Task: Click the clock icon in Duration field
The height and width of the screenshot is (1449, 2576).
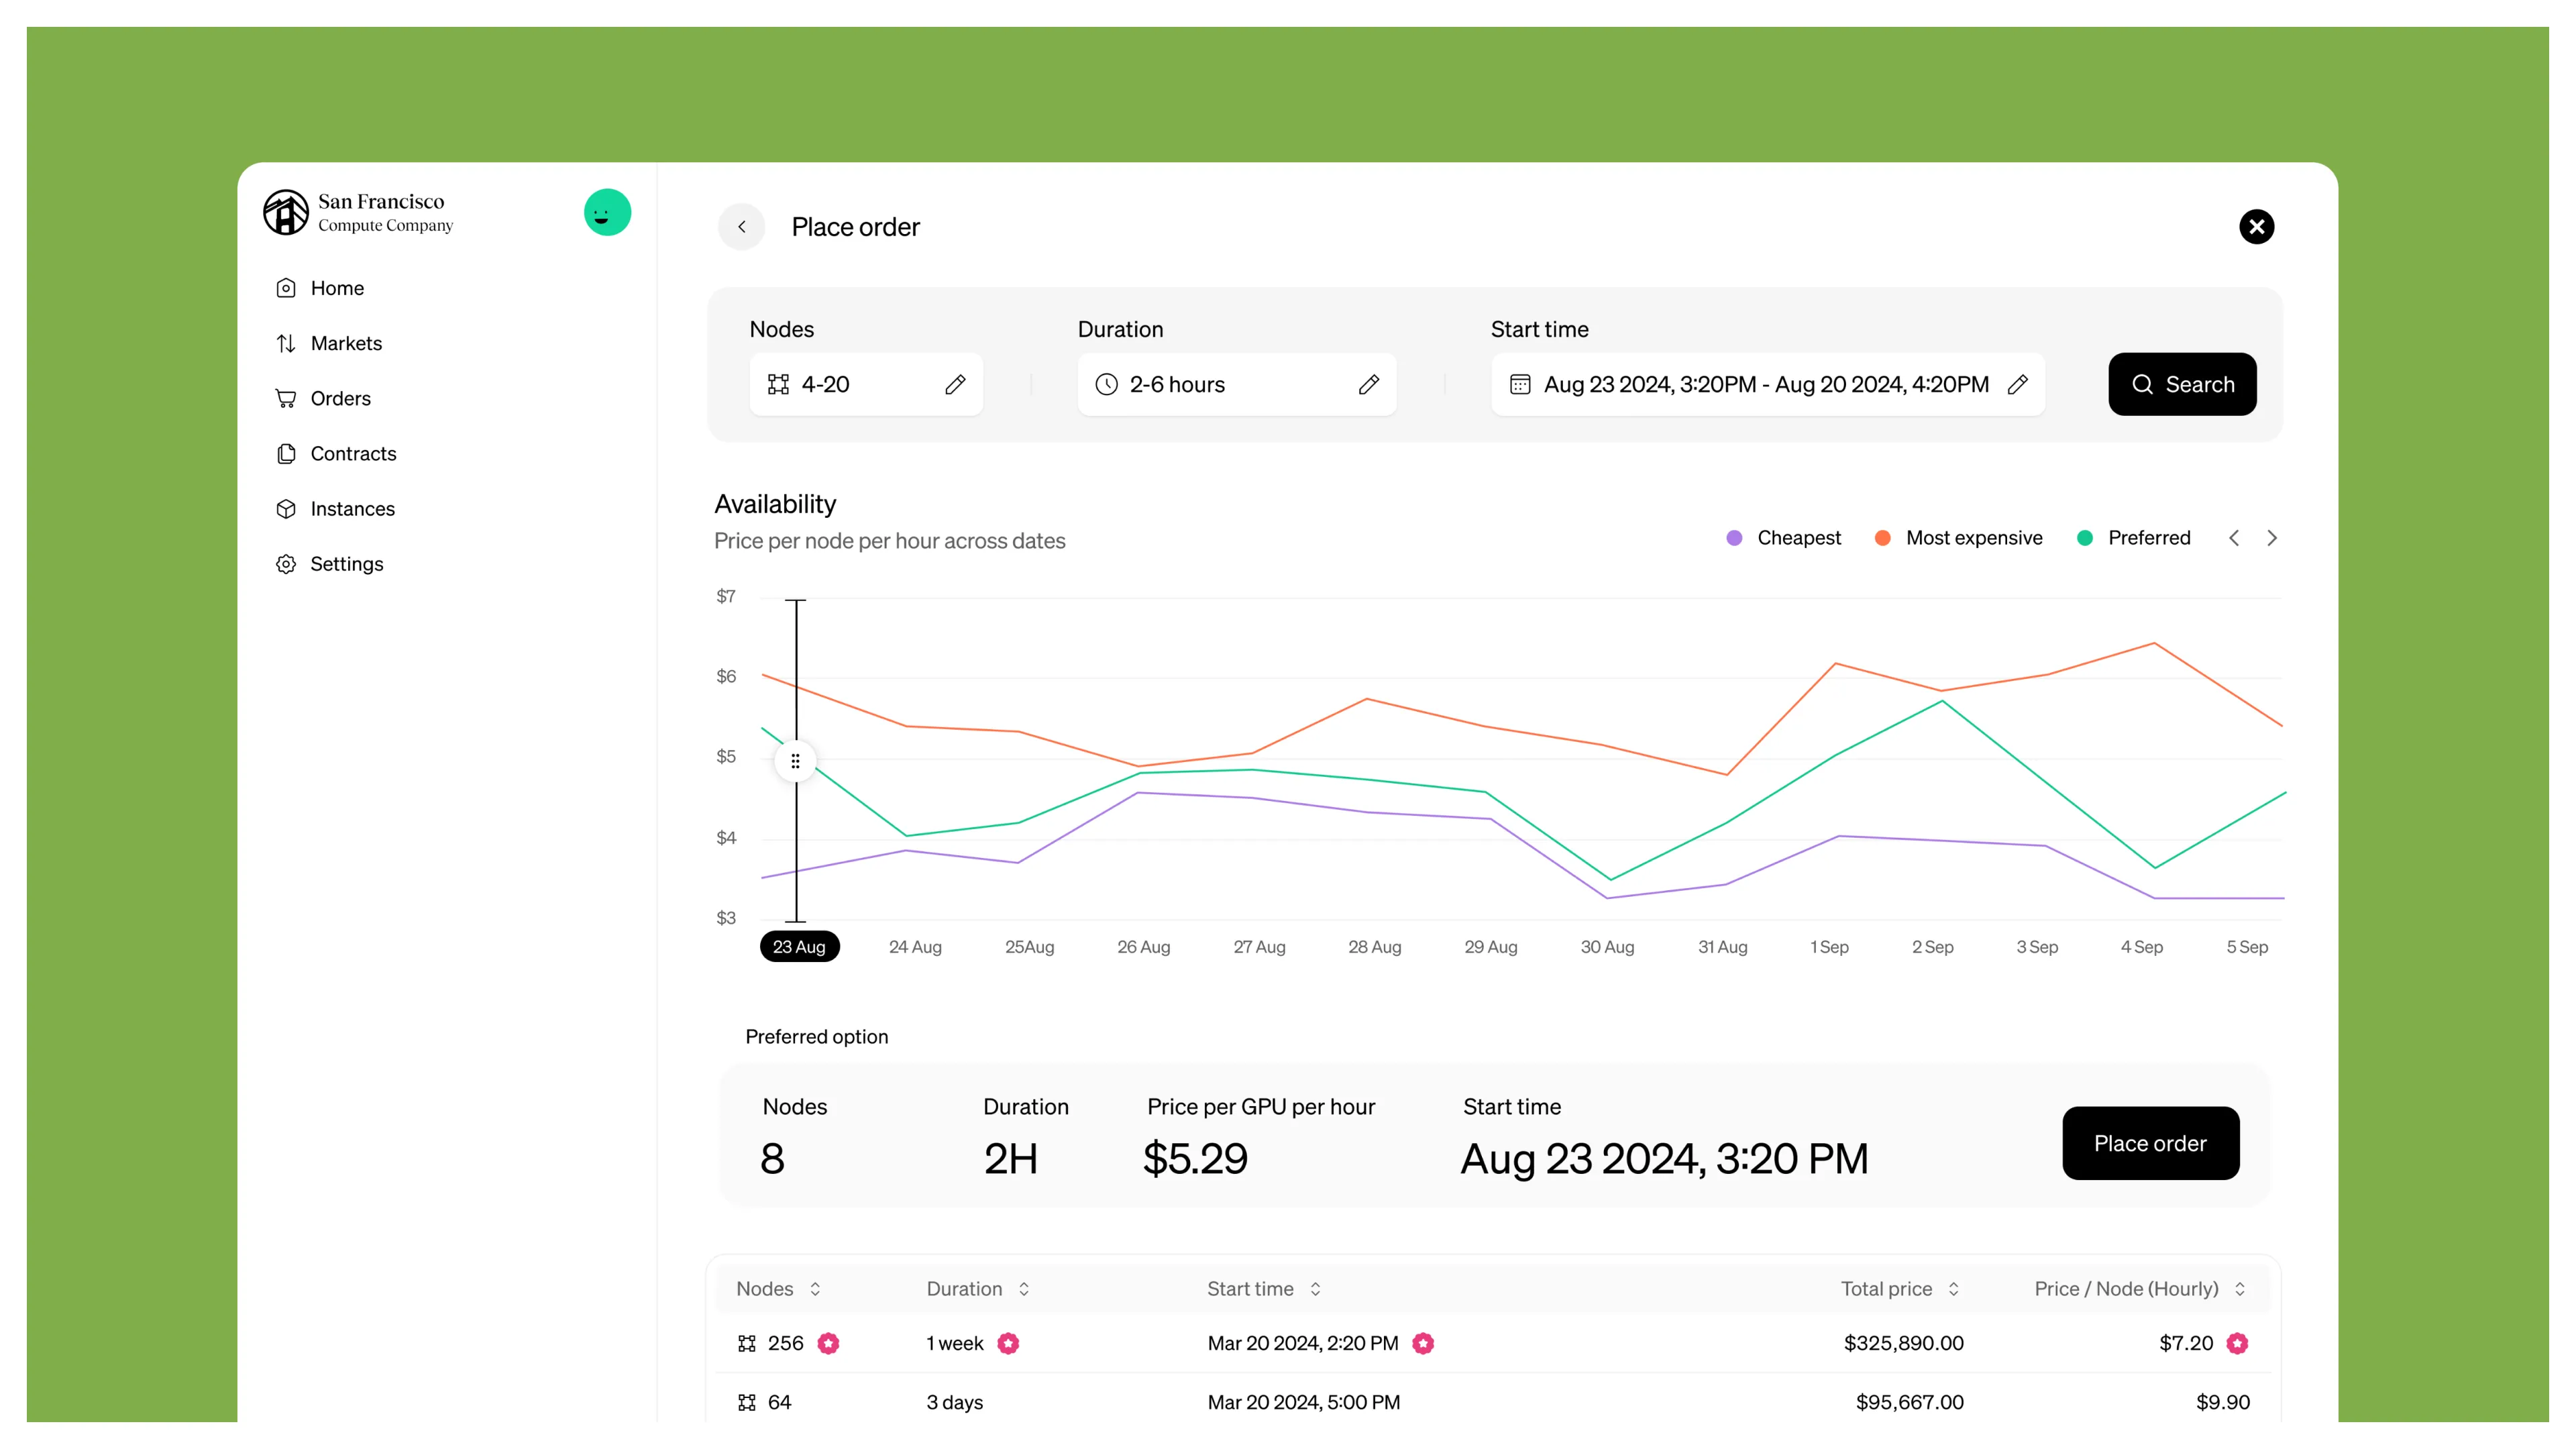Action: (x=1106, y=384)
